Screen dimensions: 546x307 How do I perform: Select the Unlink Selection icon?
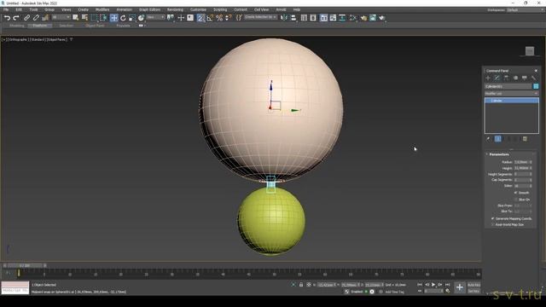coord(36,18)
